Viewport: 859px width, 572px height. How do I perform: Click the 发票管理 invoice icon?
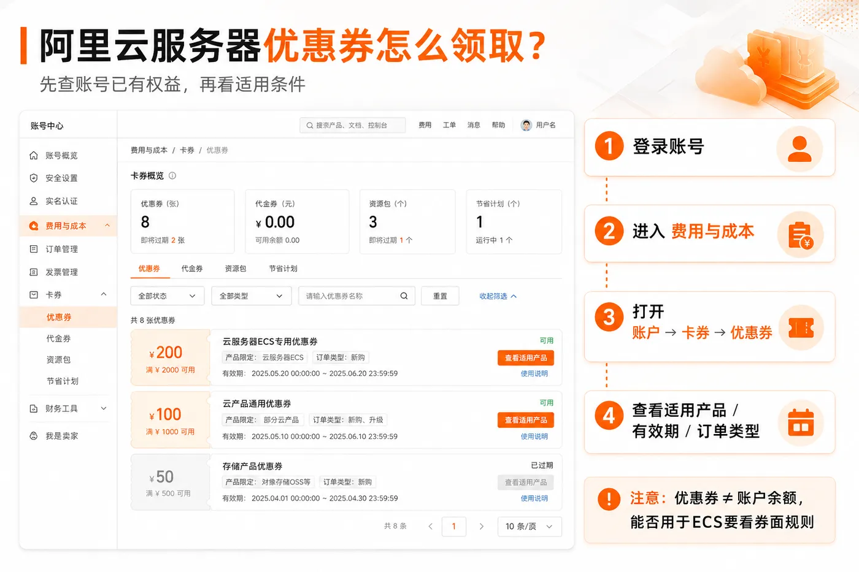(34, 272)
